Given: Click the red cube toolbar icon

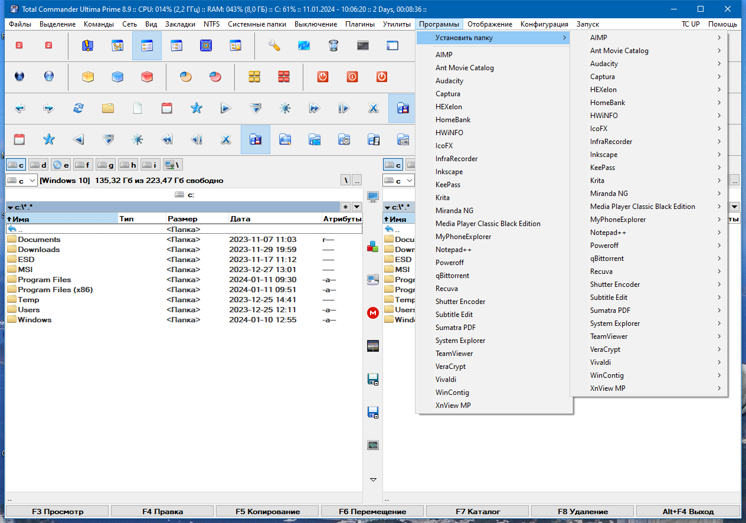Looking at the screenshot, I should point(147,77).
